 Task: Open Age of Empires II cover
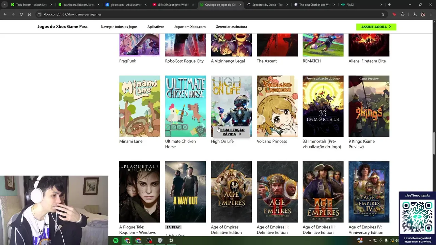pyautogui.click(x=277, y=192)
